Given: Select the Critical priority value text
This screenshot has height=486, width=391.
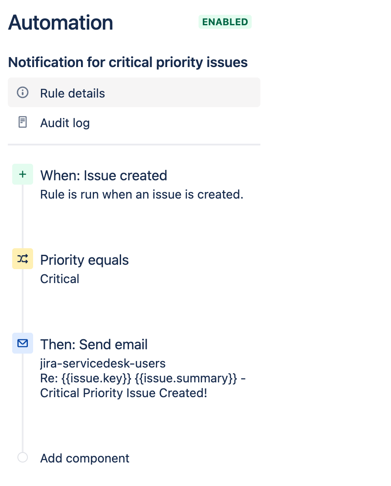Looking at the screenshot, I should (59, 279).
